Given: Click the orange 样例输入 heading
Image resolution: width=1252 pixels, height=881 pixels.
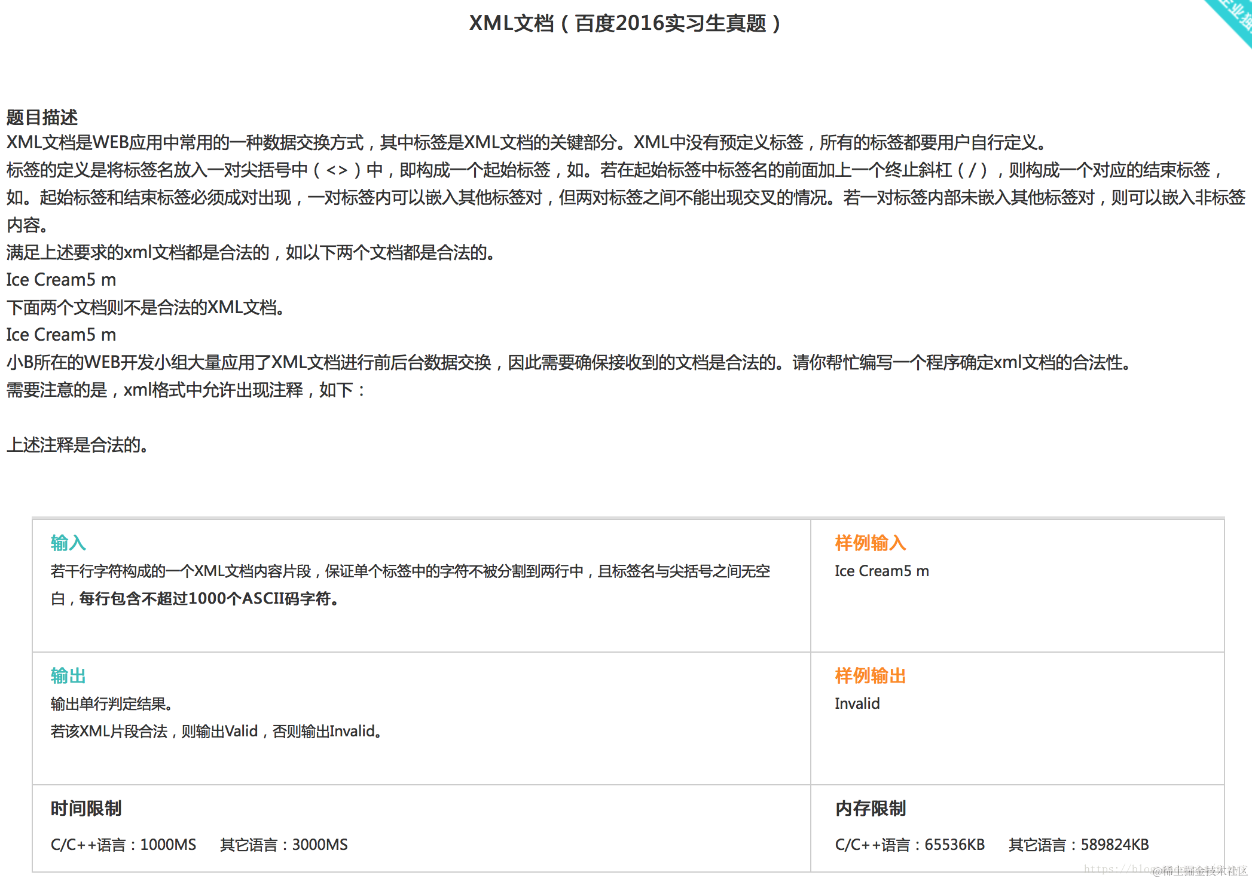Looking at the screenshot, I should coord(871,543).
